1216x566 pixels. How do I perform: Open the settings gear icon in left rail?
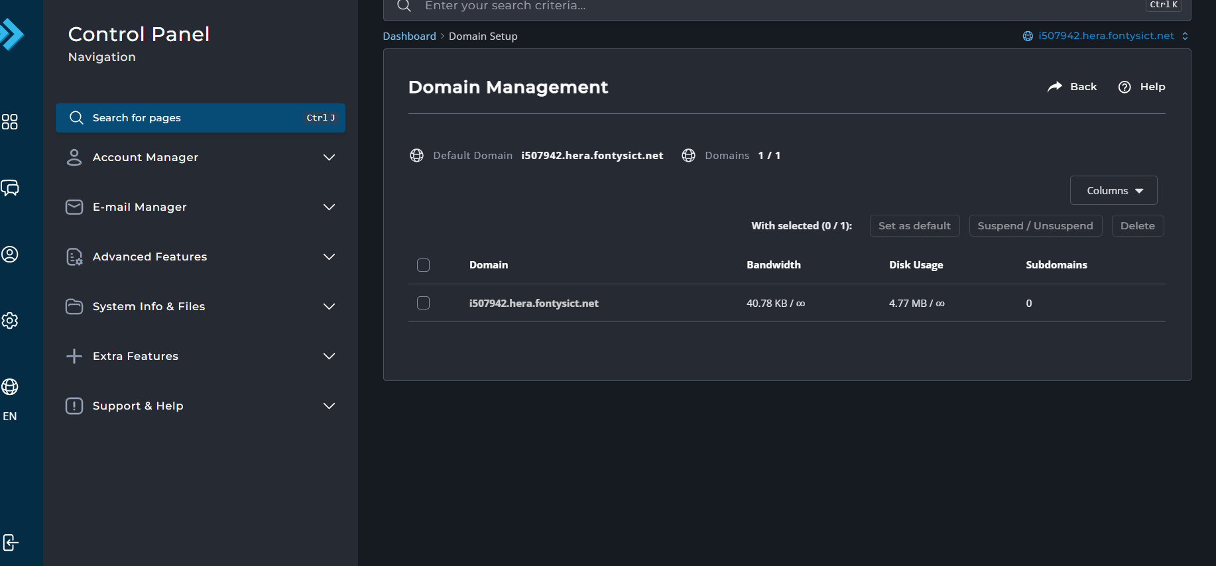coord(10,321)
